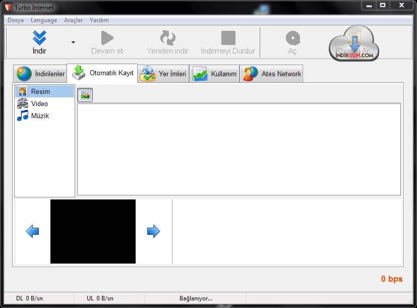Click the picture icon button above the list
The width and height of the screenshot is (417, 308).
click(85, 95)
